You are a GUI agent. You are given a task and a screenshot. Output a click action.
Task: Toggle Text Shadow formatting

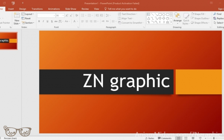coord(52,21)
